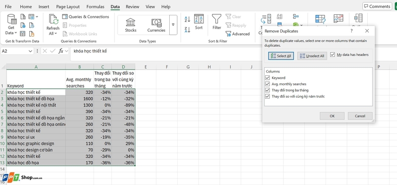Open the File menu
The width and height of the screenshot is (397, 185).
pos(8,7)
